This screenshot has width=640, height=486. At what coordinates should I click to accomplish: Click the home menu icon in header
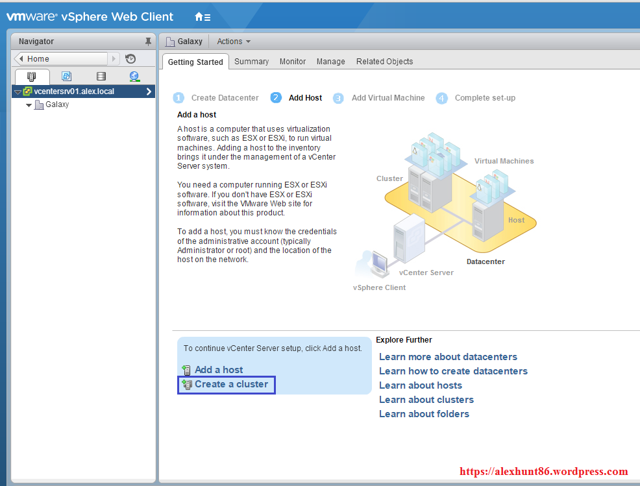[x=202, y=17]
